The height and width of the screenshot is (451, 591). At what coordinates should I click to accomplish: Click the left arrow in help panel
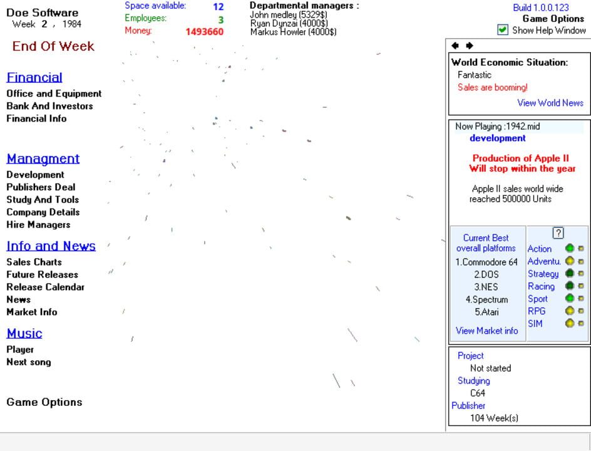(455, 46)
